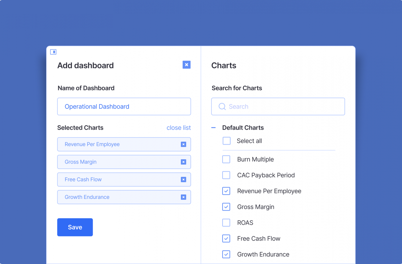The image size is (402, 264).
Task: Remove Revenue Per Employee from selected charts
Action: tap(183, 144)
